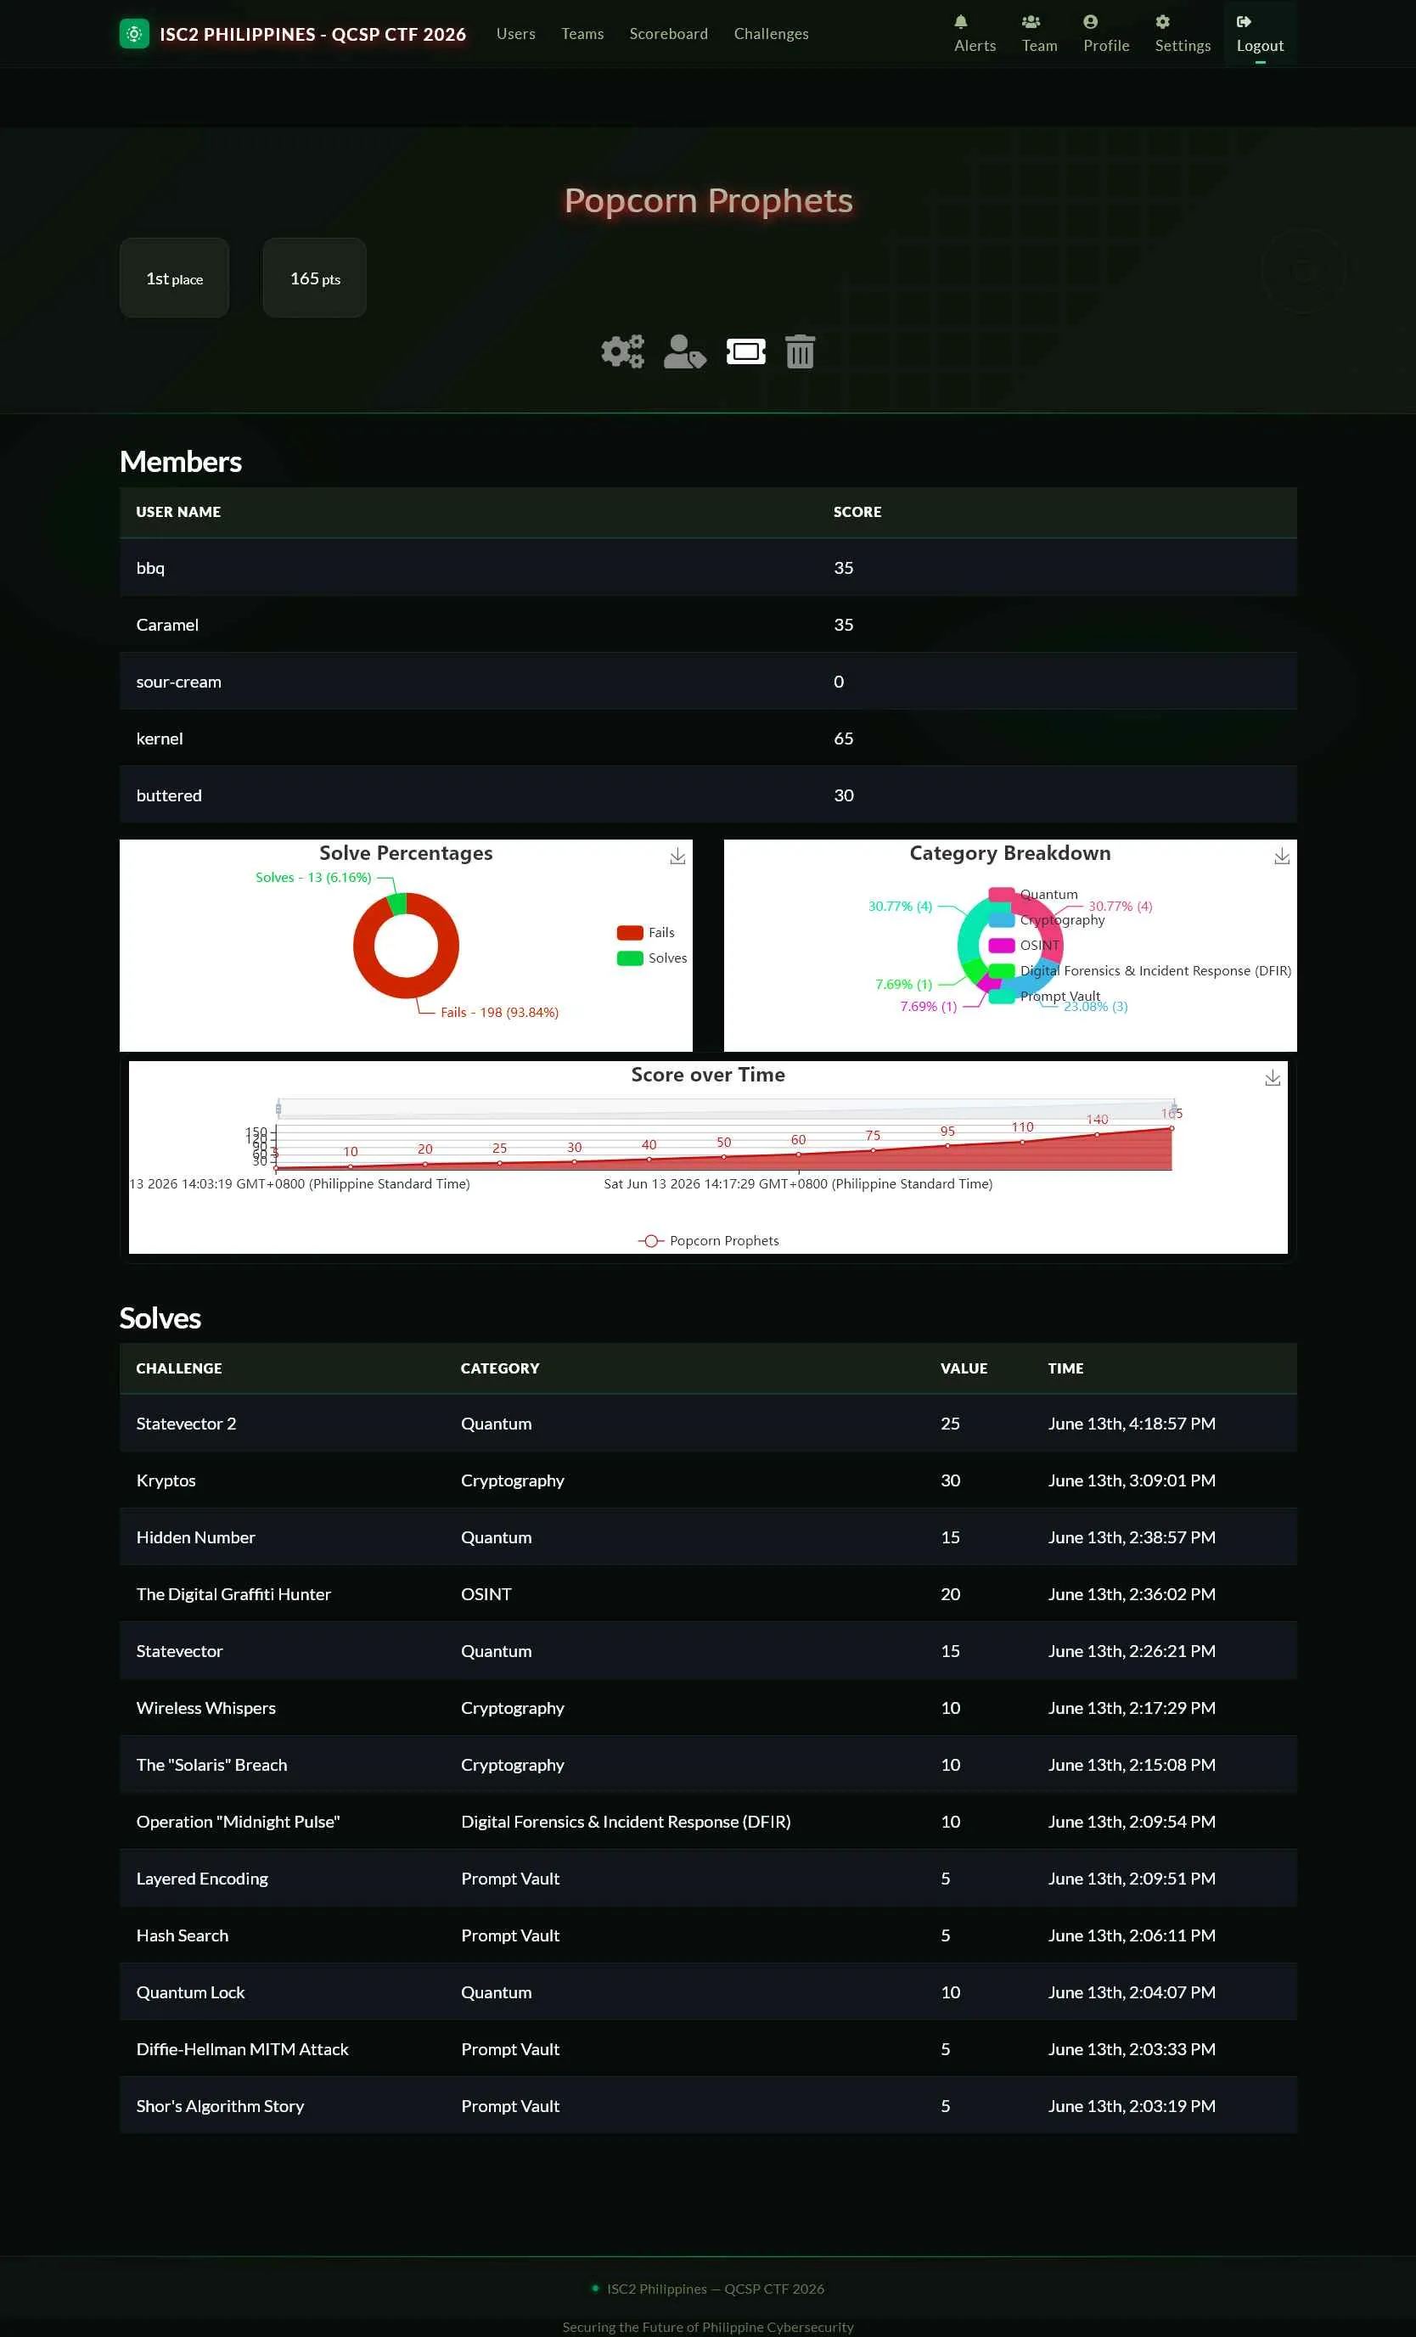Select Layered Encoding challenge name

[202, 1879]
